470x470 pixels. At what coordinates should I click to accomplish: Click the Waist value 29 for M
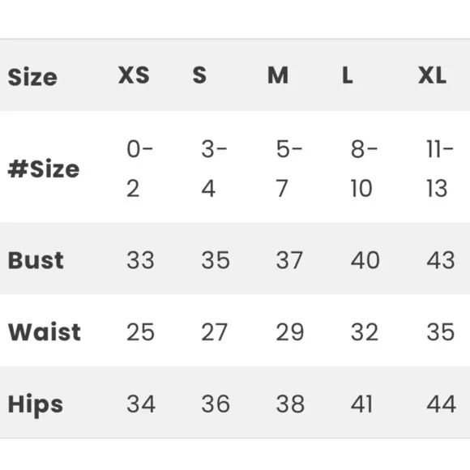(290, 332)
